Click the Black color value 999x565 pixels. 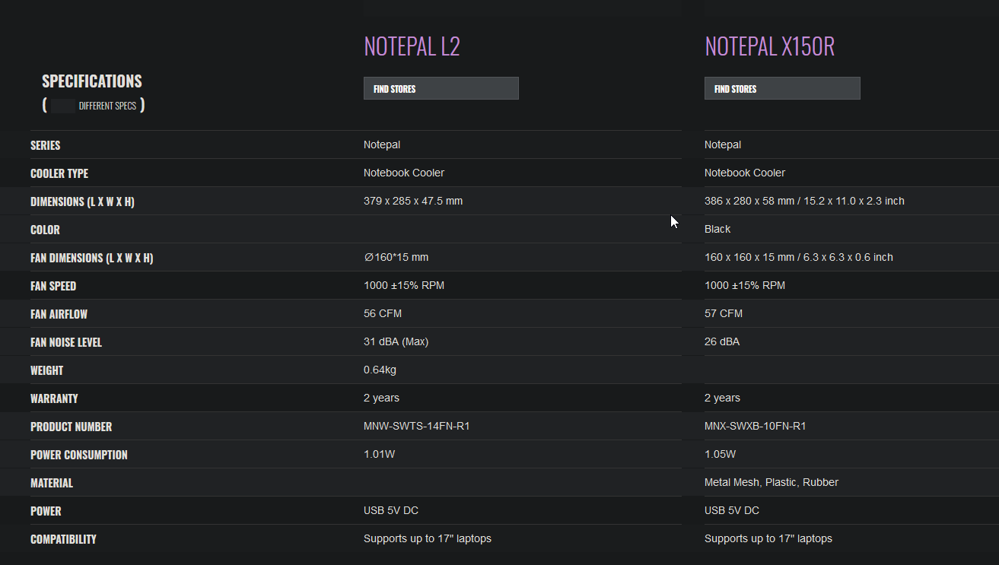717,229
